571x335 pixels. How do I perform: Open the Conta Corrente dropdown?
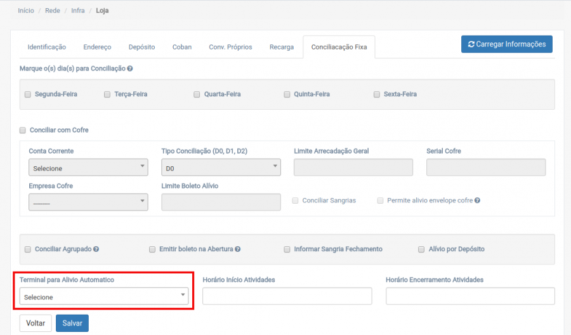click(x=88, y=167)
